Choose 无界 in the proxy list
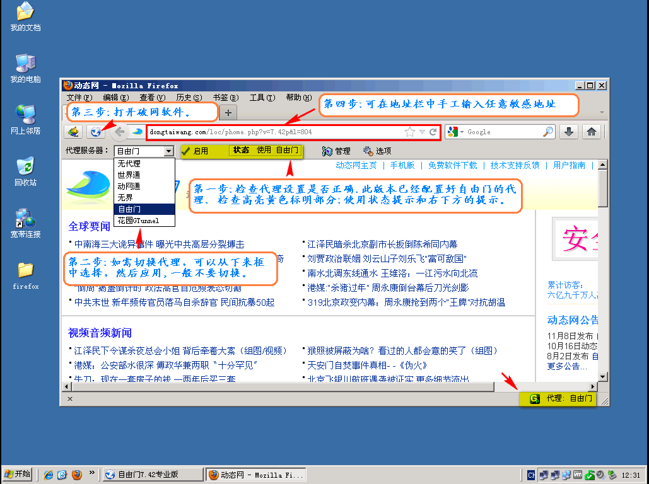 pyautogui.click(x=144, y=198)
